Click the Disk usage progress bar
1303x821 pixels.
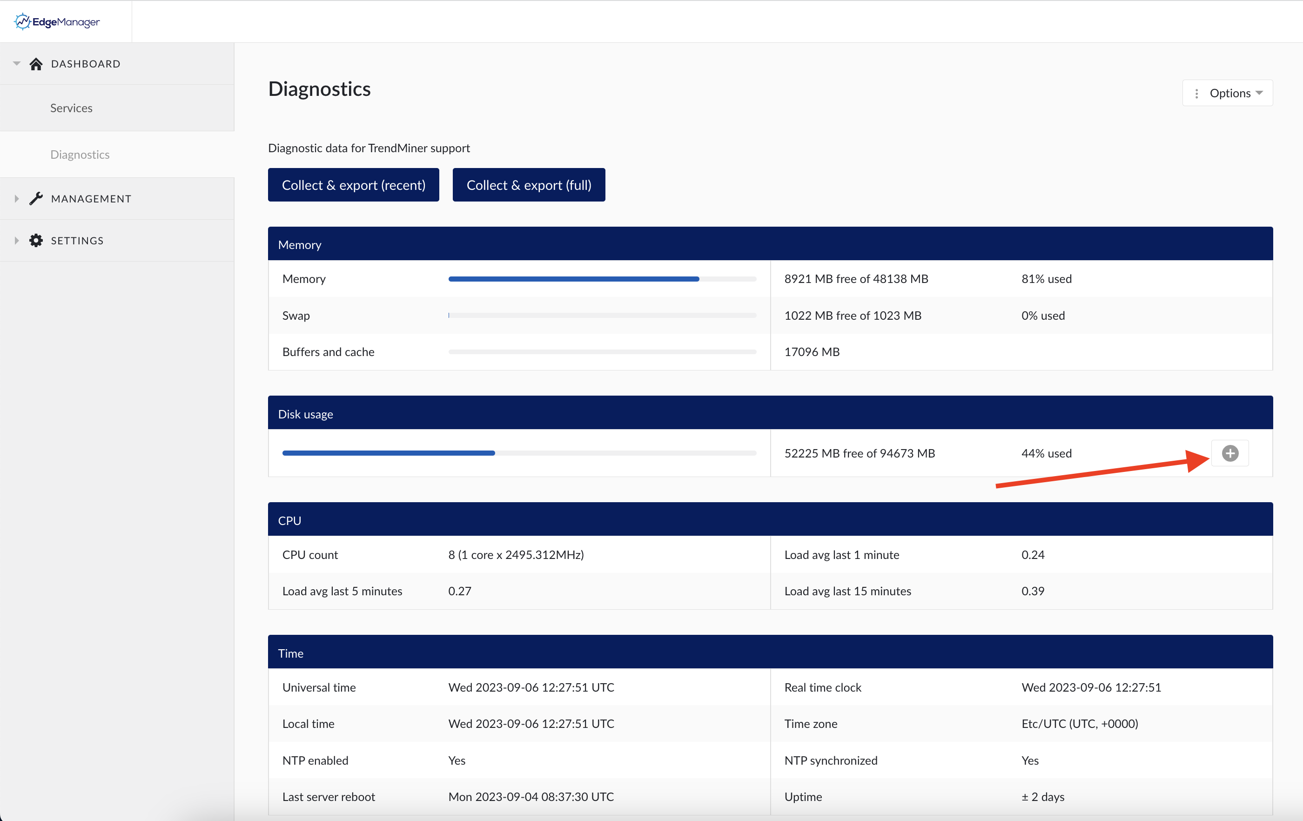coord(518,453)
